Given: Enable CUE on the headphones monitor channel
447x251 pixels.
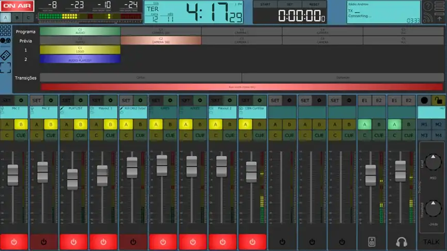Looking at the screenshot, I should click(x=409, y=135).
